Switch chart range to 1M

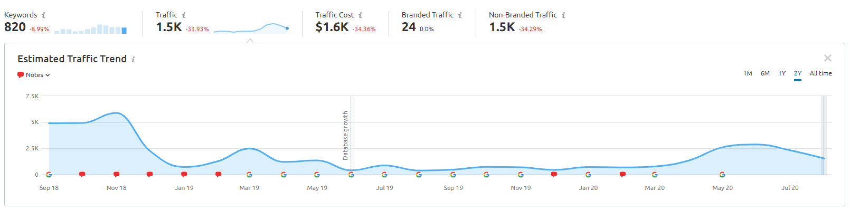(748, 73)
